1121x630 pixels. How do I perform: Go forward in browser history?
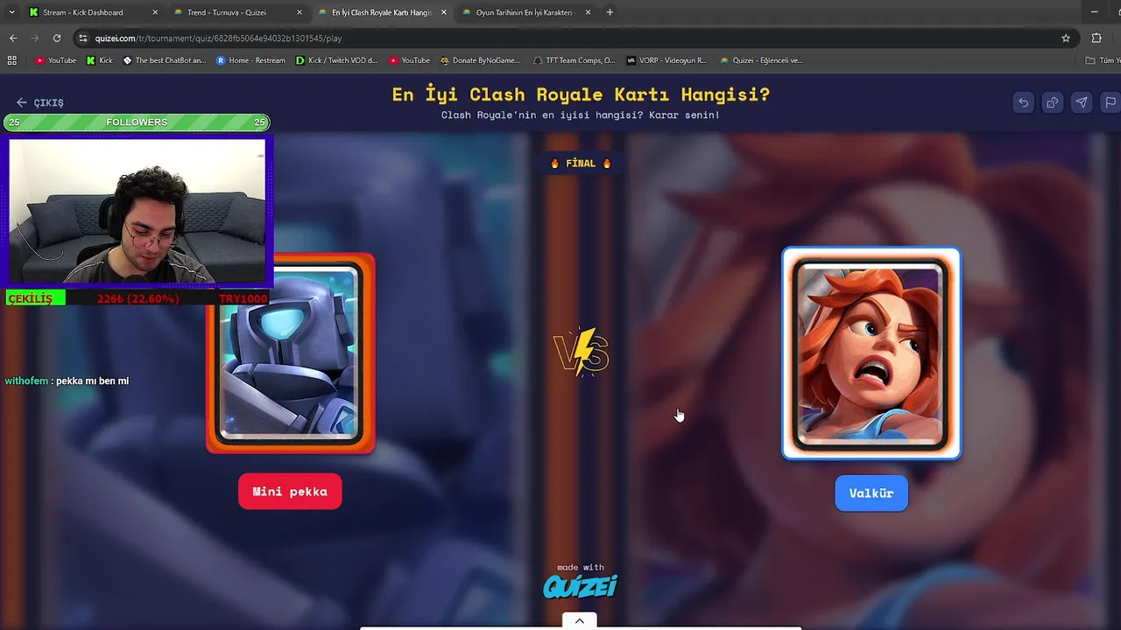pos(35,38)
